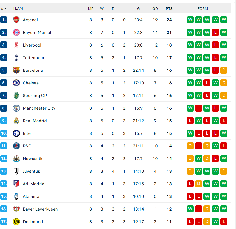Click Arsenal's most recent green W badge
This screenshot has width=236, height=229.
[x=224, y=20]
